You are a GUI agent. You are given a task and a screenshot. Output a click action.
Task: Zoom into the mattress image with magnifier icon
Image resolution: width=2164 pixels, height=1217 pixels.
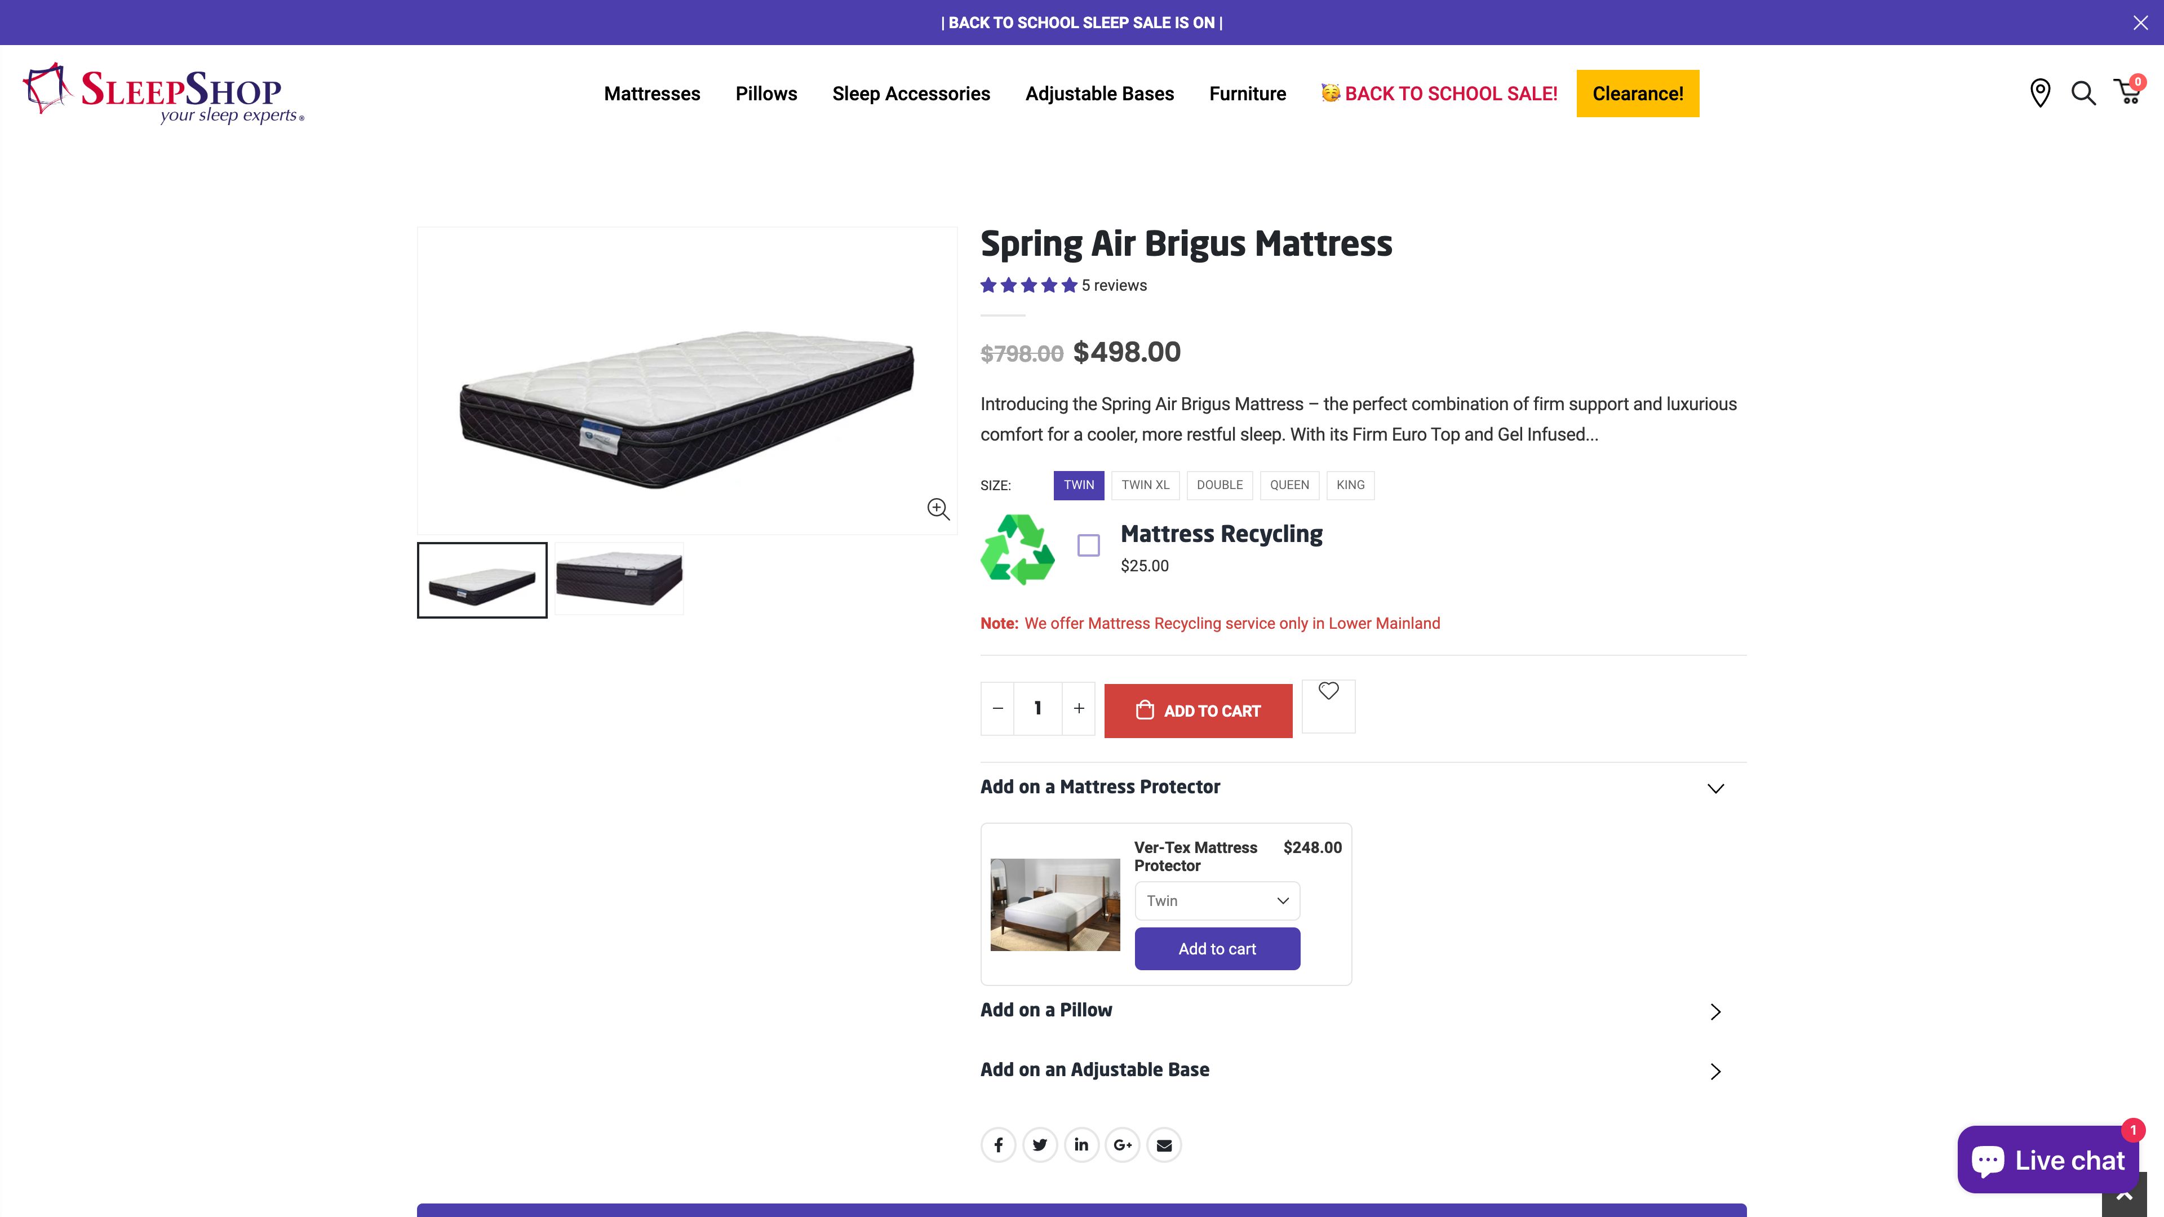coord(938,509)
